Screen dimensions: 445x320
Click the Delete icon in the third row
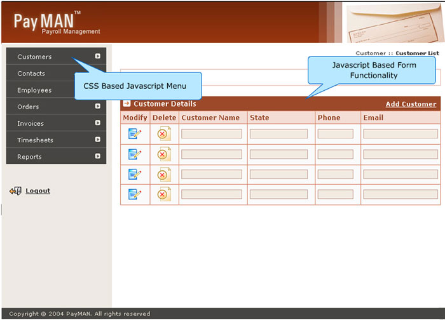point(164,175)
